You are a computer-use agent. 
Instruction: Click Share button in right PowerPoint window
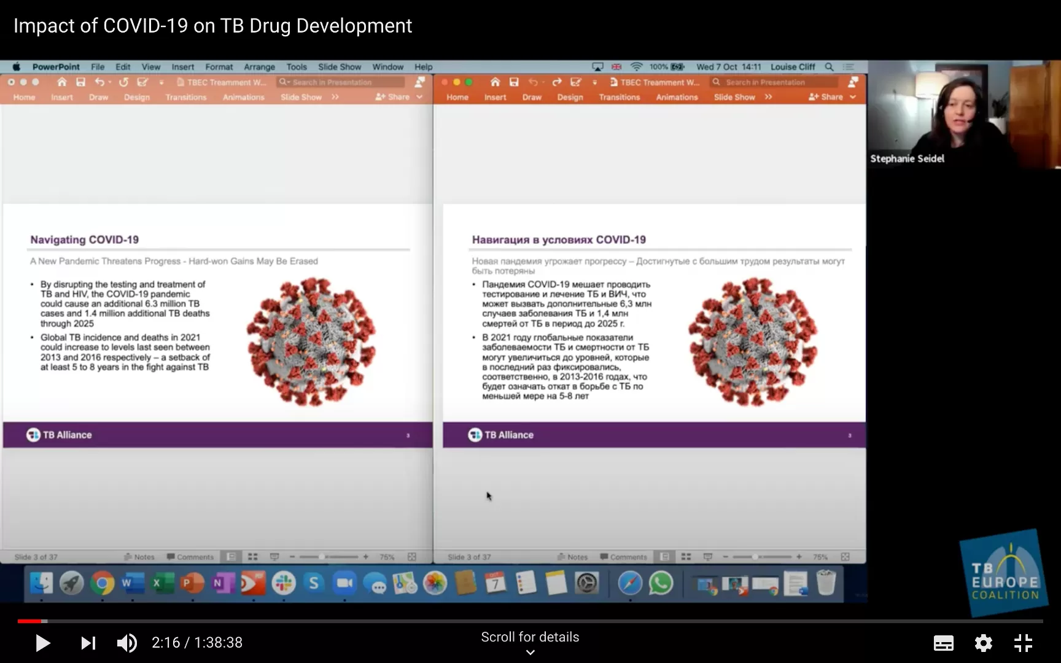pyautogui.click(x=826, y=97)
